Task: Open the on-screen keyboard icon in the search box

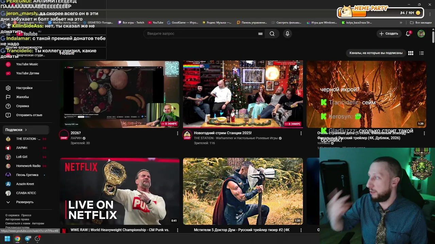Action: (260, 34)
